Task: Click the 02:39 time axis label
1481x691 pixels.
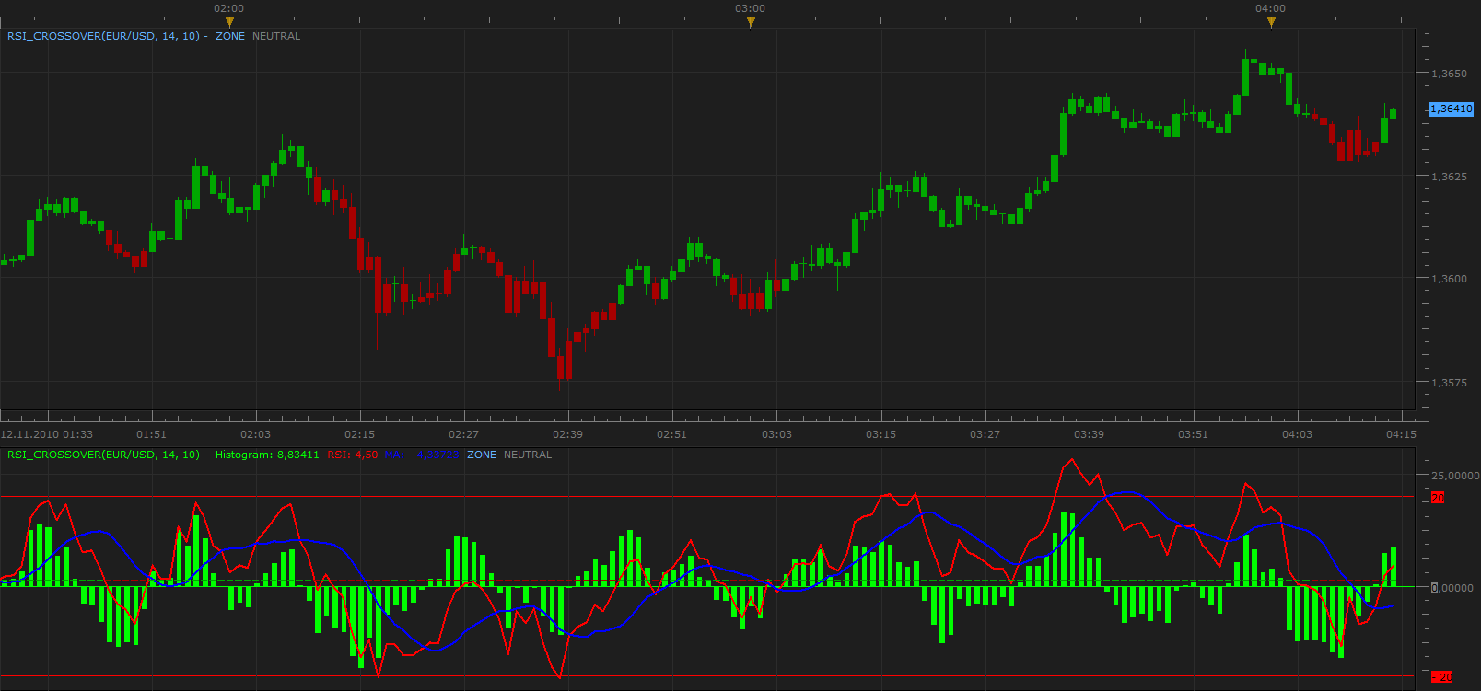Action: click(567, 434)
